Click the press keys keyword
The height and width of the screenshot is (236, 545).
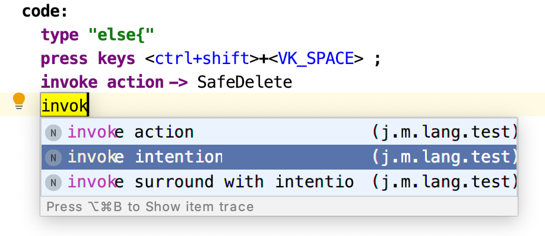click(88, 59)
